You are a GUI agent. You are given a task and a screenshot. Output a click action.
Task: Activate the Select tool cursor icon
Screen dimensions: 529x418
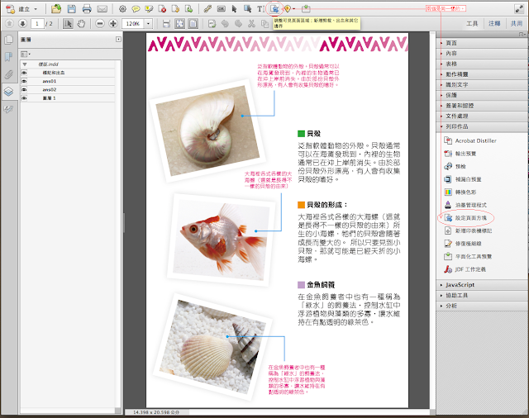pos(68,24)
